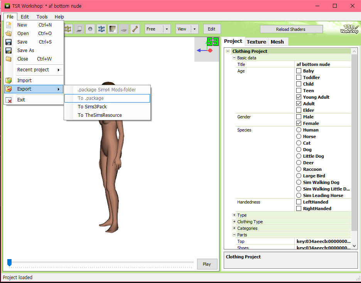Click the Save As menu entry

click(x=34, y=51)
